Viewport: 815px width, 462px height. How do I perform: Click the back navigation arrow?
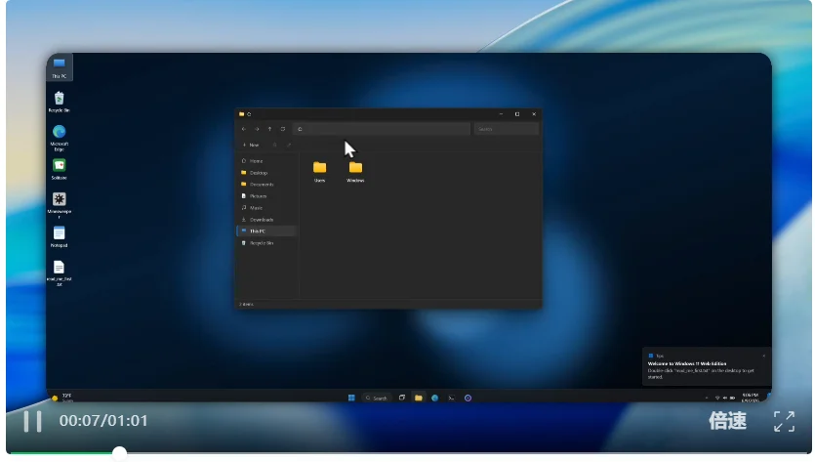(244, 129)
